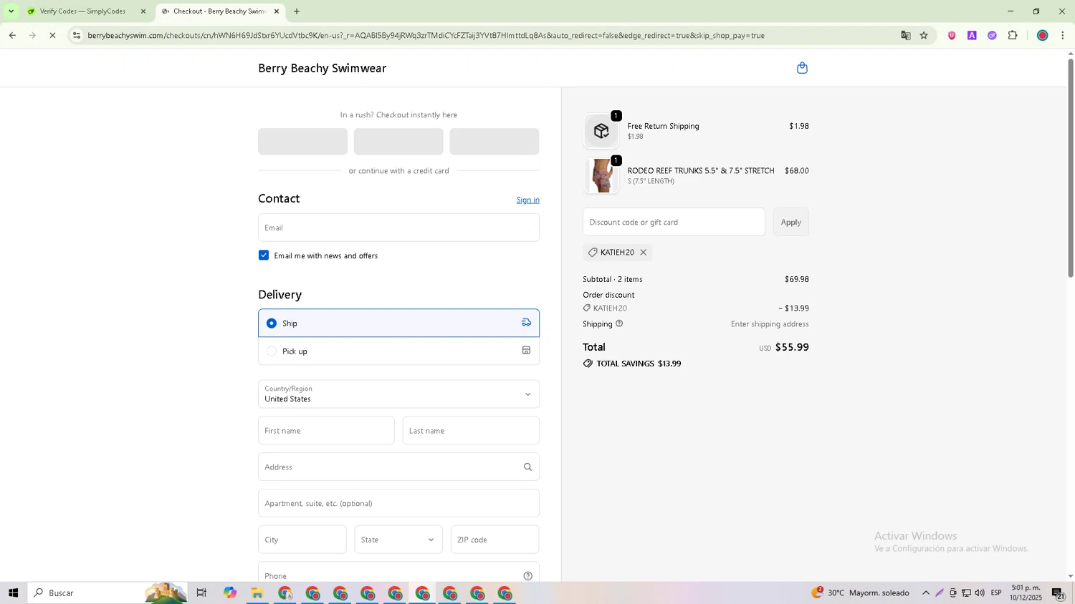
Task: Click the Sign in link
Action: point(527,200)
